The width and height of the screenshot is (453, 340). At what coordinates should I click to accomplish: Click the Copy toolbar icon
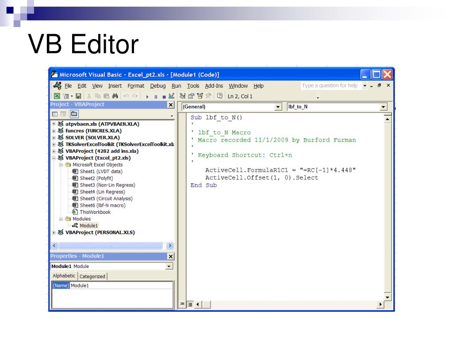[x=98, y=96]
